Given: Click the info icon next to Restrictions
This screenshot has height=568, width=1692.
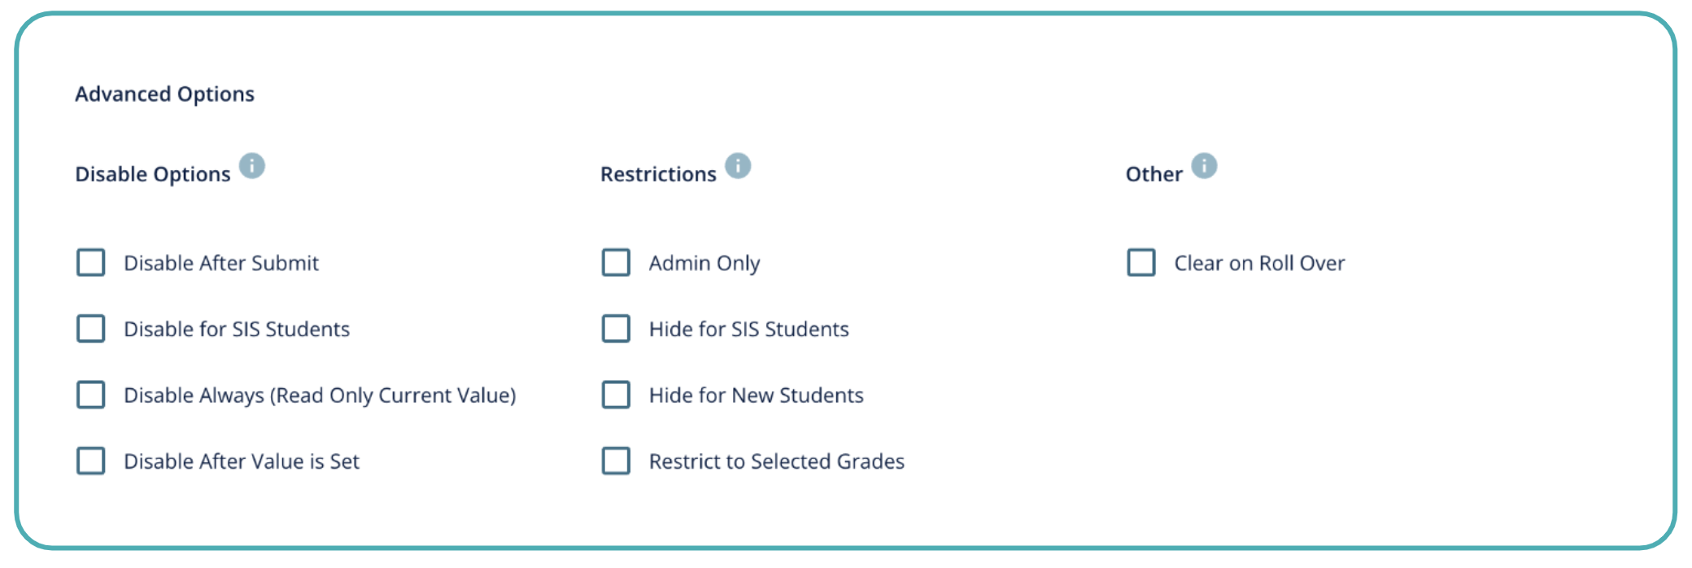Looking at the screenshot, I should (x=736, y=164).
